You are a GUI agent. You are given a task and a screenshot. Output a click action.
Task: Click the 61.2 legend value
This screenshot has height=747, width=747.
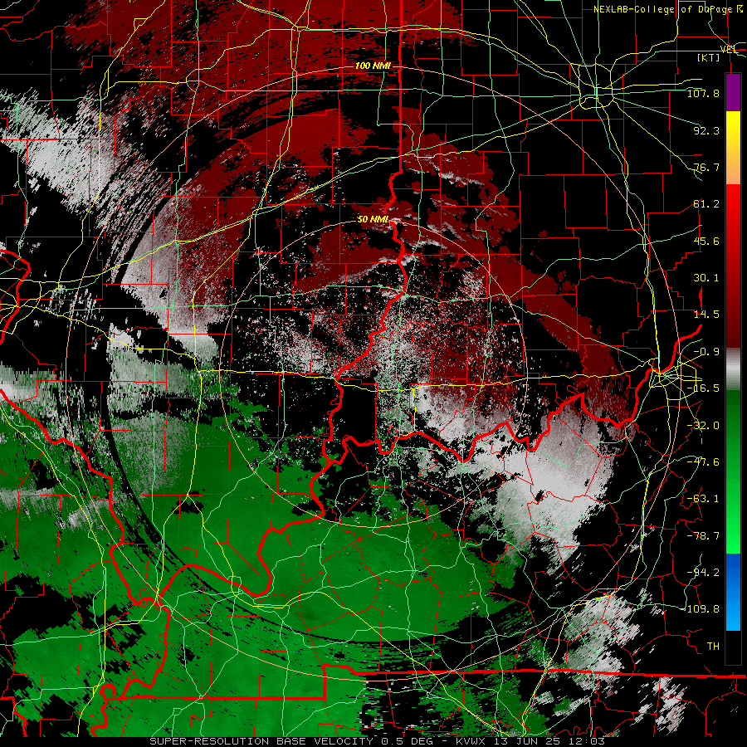706,204
